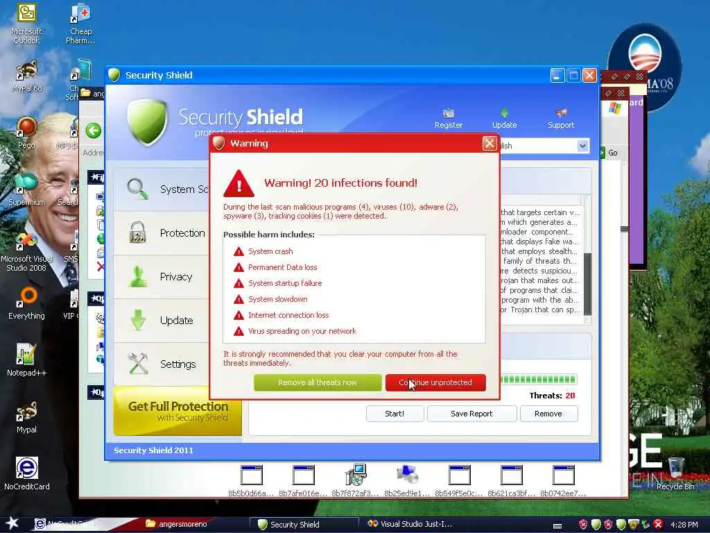Image resolution: width=710 pixels, height=533 pixels.
Task: Open System Scan section in Security Shield
Action: (x=162, y=189)
